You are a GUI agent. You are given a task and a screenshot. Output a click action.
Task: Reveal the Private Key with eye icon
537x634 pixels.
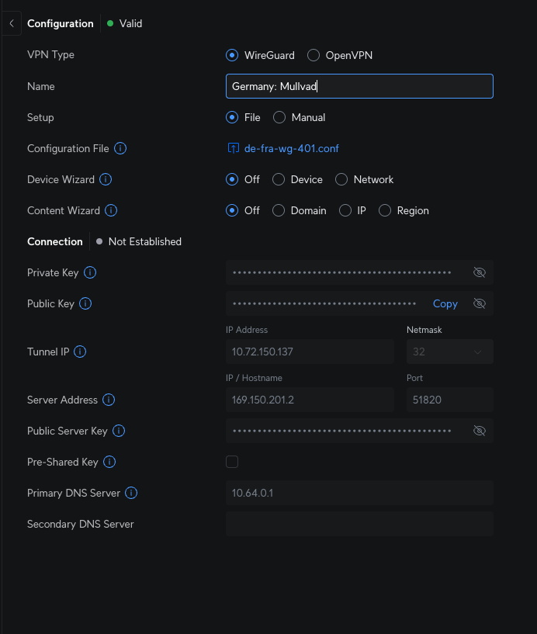479,272
